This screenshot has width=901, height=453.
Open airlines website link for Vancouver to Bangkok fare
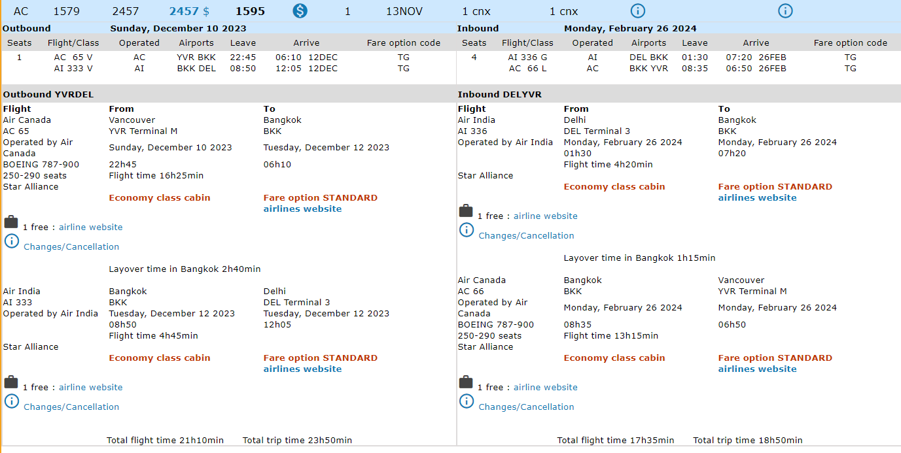(x=302, y=209)
